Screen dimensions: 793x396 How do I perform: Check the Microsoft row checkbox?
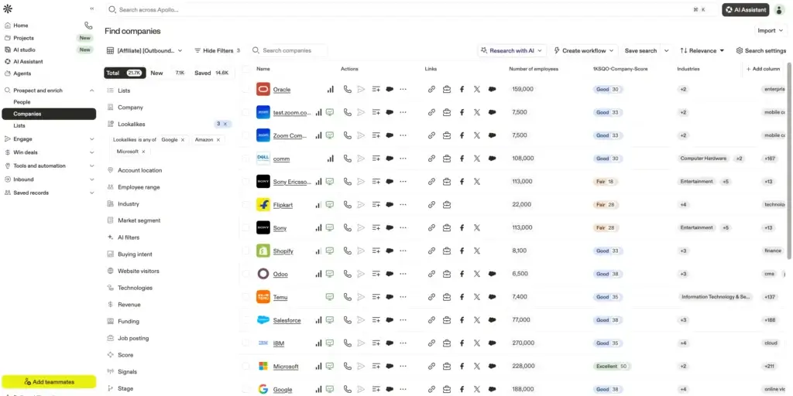pos(245,366)
